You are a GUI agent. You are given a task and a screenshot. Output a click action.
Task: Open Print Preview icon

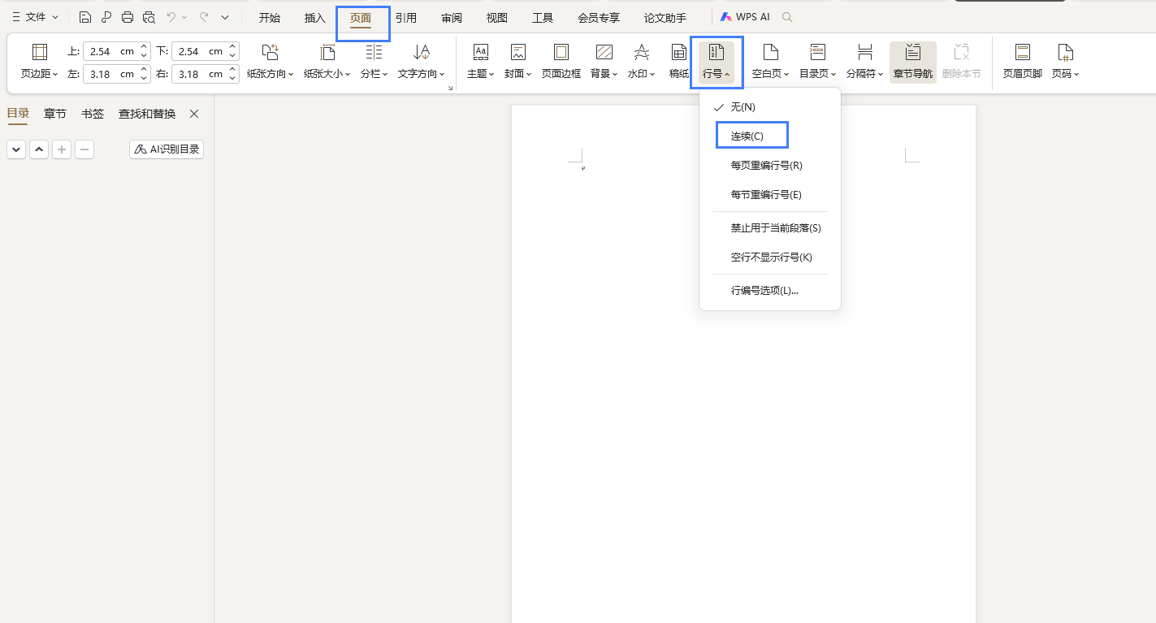pyautogui.click(x=149, y=17)
